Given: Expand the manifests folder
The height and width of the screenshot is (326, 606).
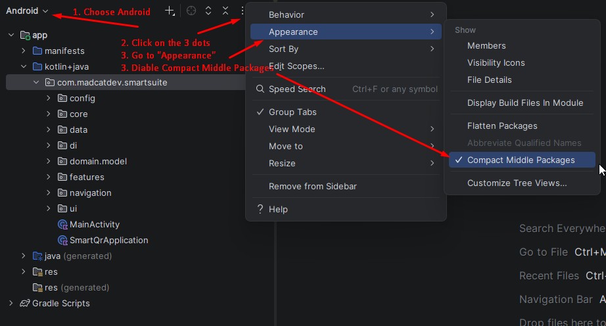Looking at the screenshot, I should click(x=24, y=51).
